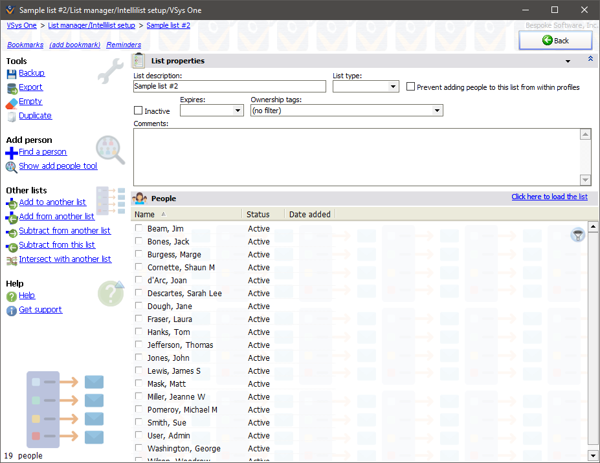Click the Empty list eraser icon
Screen dimensions: 600x463
(x=11, y=102)
